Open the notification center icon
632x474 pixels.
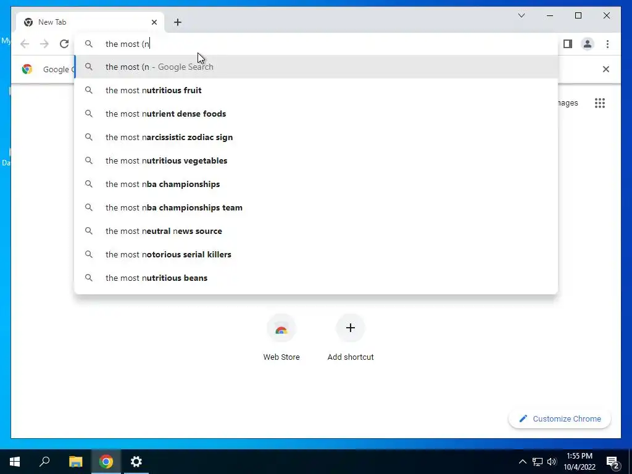[x=613, y=462]
